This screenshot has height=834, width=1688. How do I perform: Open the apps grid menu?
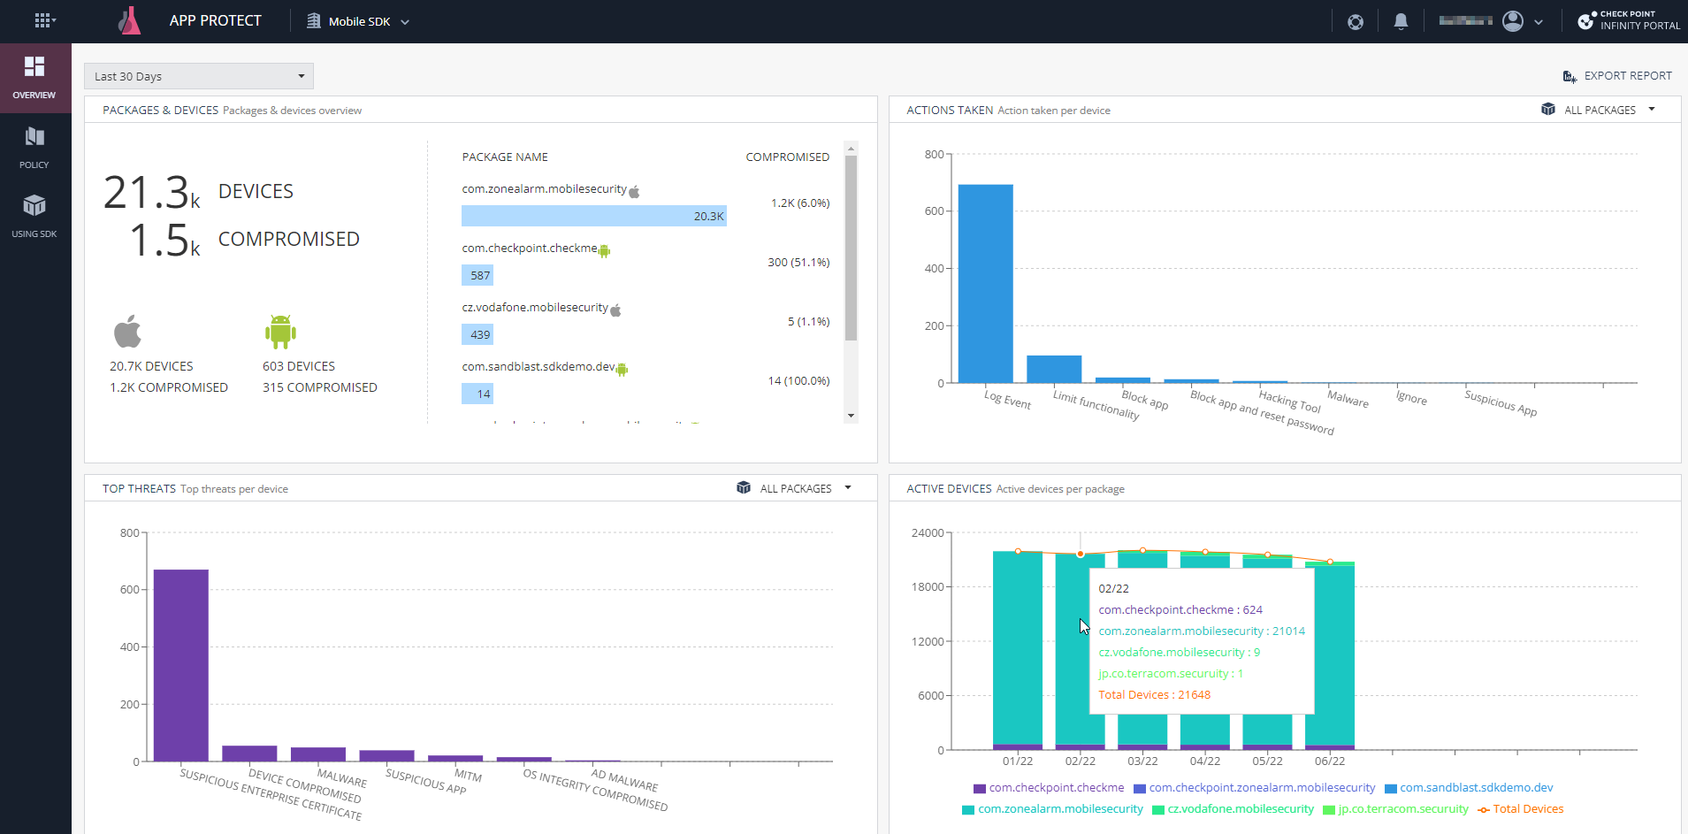pyautogui.click(x=44, y=20)
